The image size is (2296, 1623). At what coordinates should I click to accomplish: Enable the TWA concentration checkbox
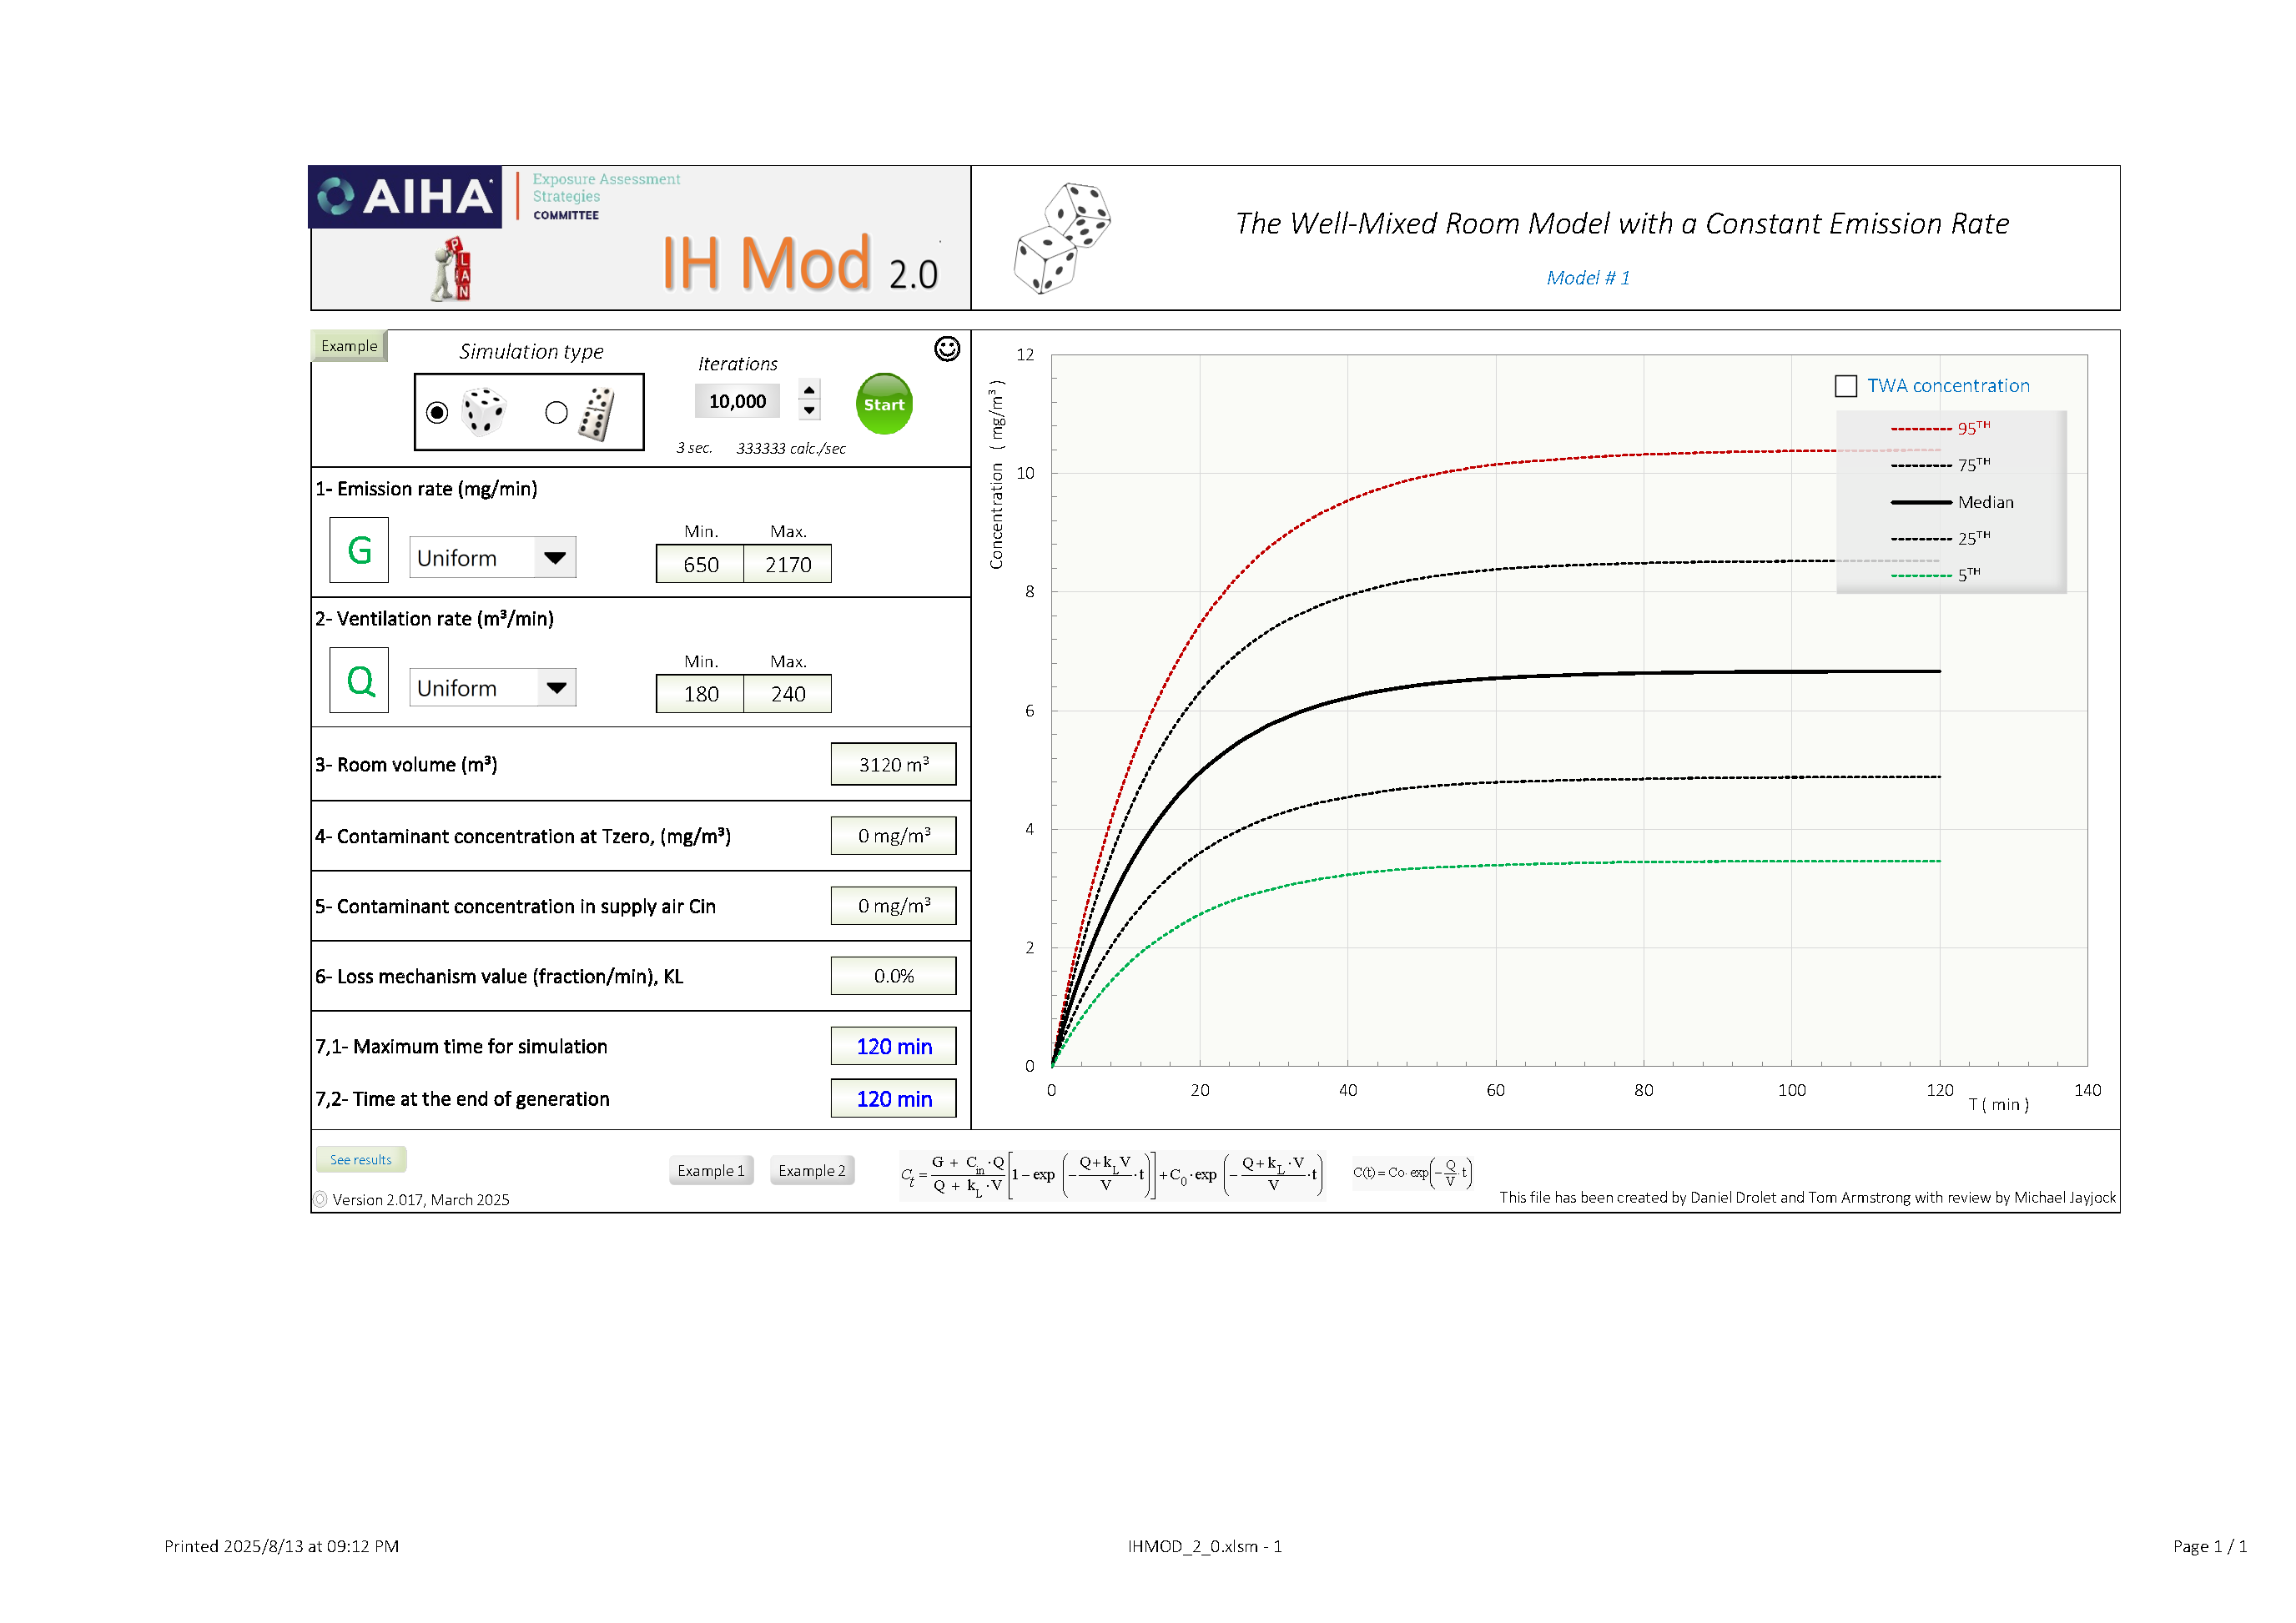pyautogui.click(x=1845, y=386)
